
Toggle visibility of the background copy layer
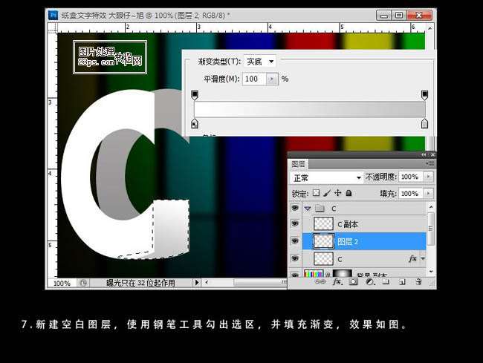point(295,274)
